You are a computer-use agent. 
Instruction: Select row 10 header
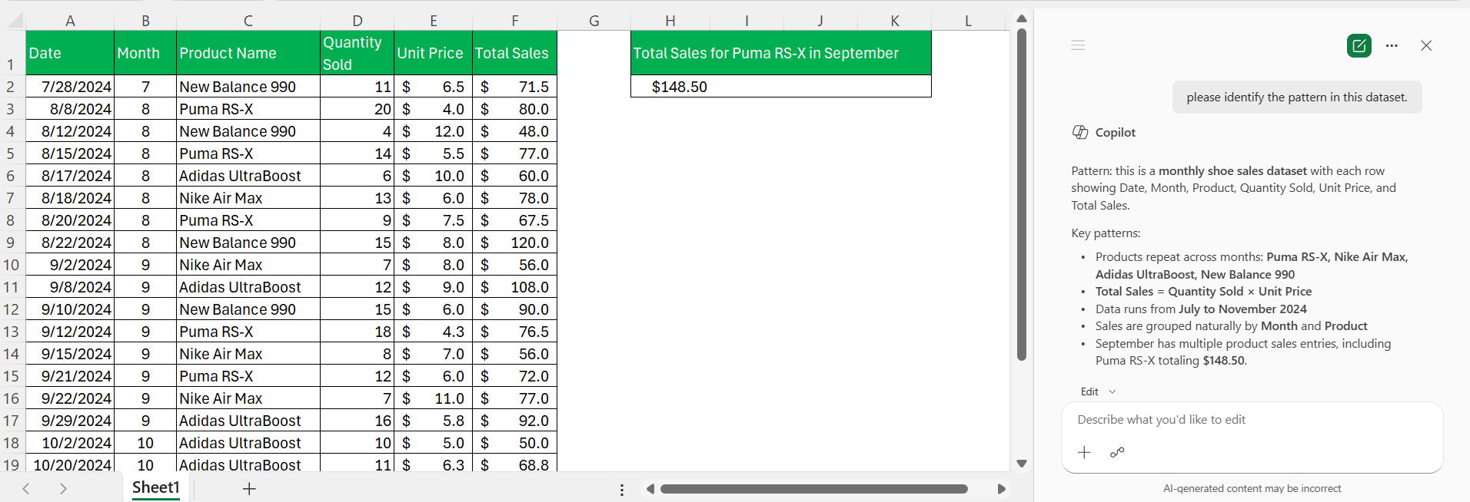pos(11,265)
